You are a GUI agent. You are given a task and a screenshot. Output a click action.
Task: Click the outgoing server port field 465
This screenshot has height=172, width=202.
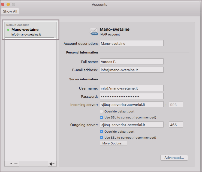point(176,125)
